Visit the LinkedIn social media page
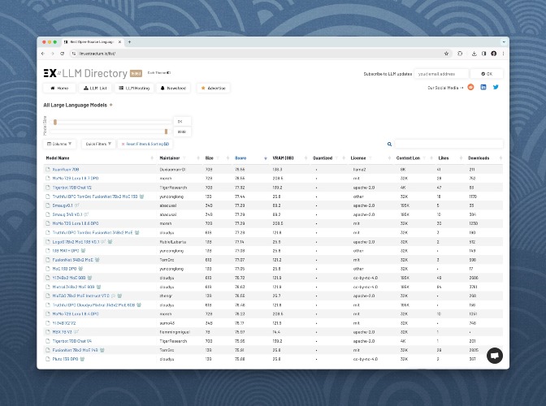This screenshot has height=406, width=546. [x=483, y=88]
